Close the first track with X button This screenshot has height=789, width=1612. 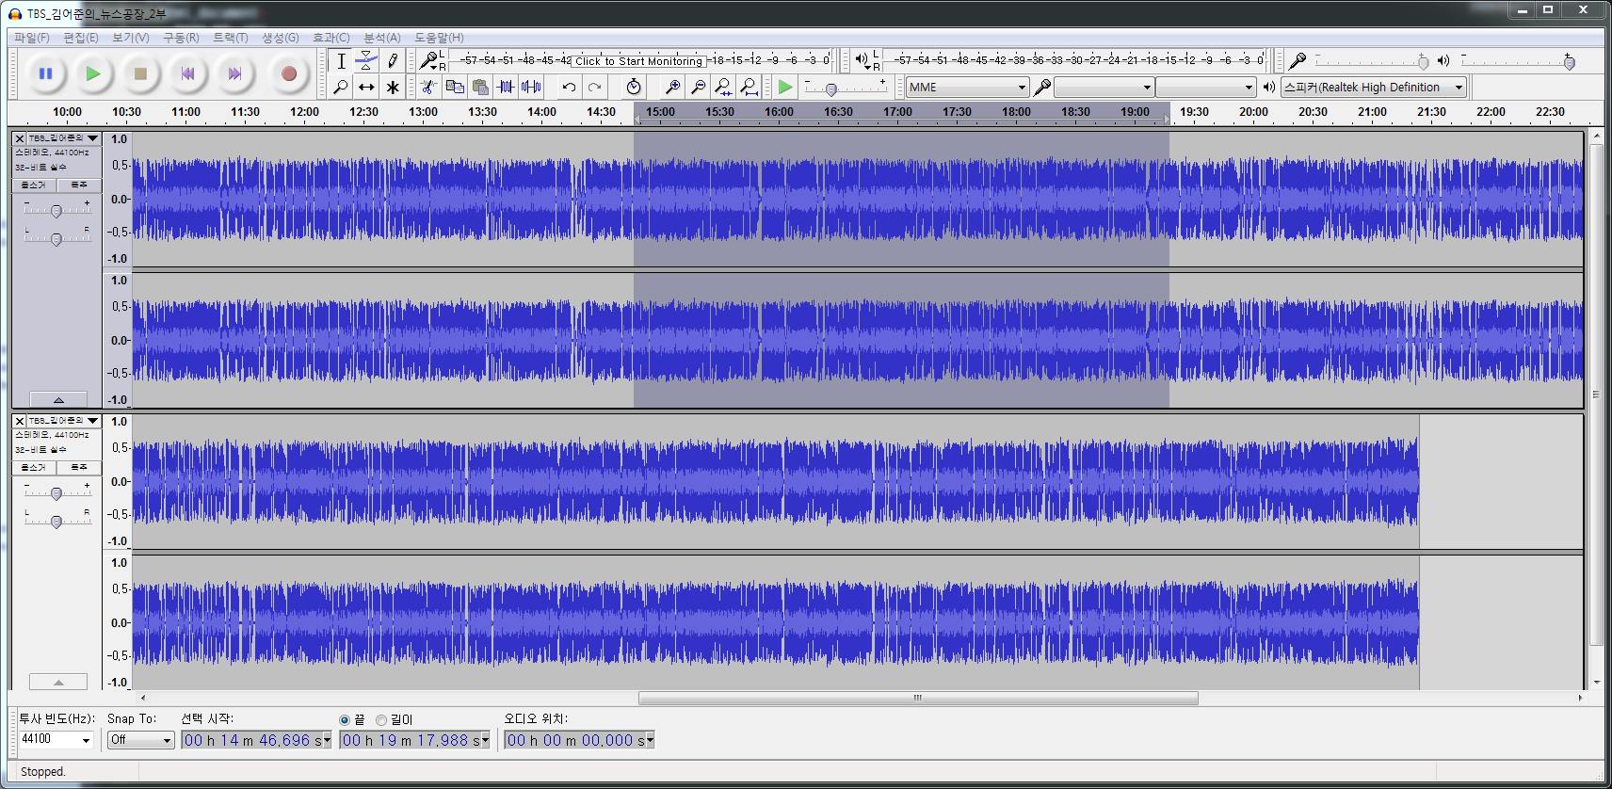(x=20, y=138)
